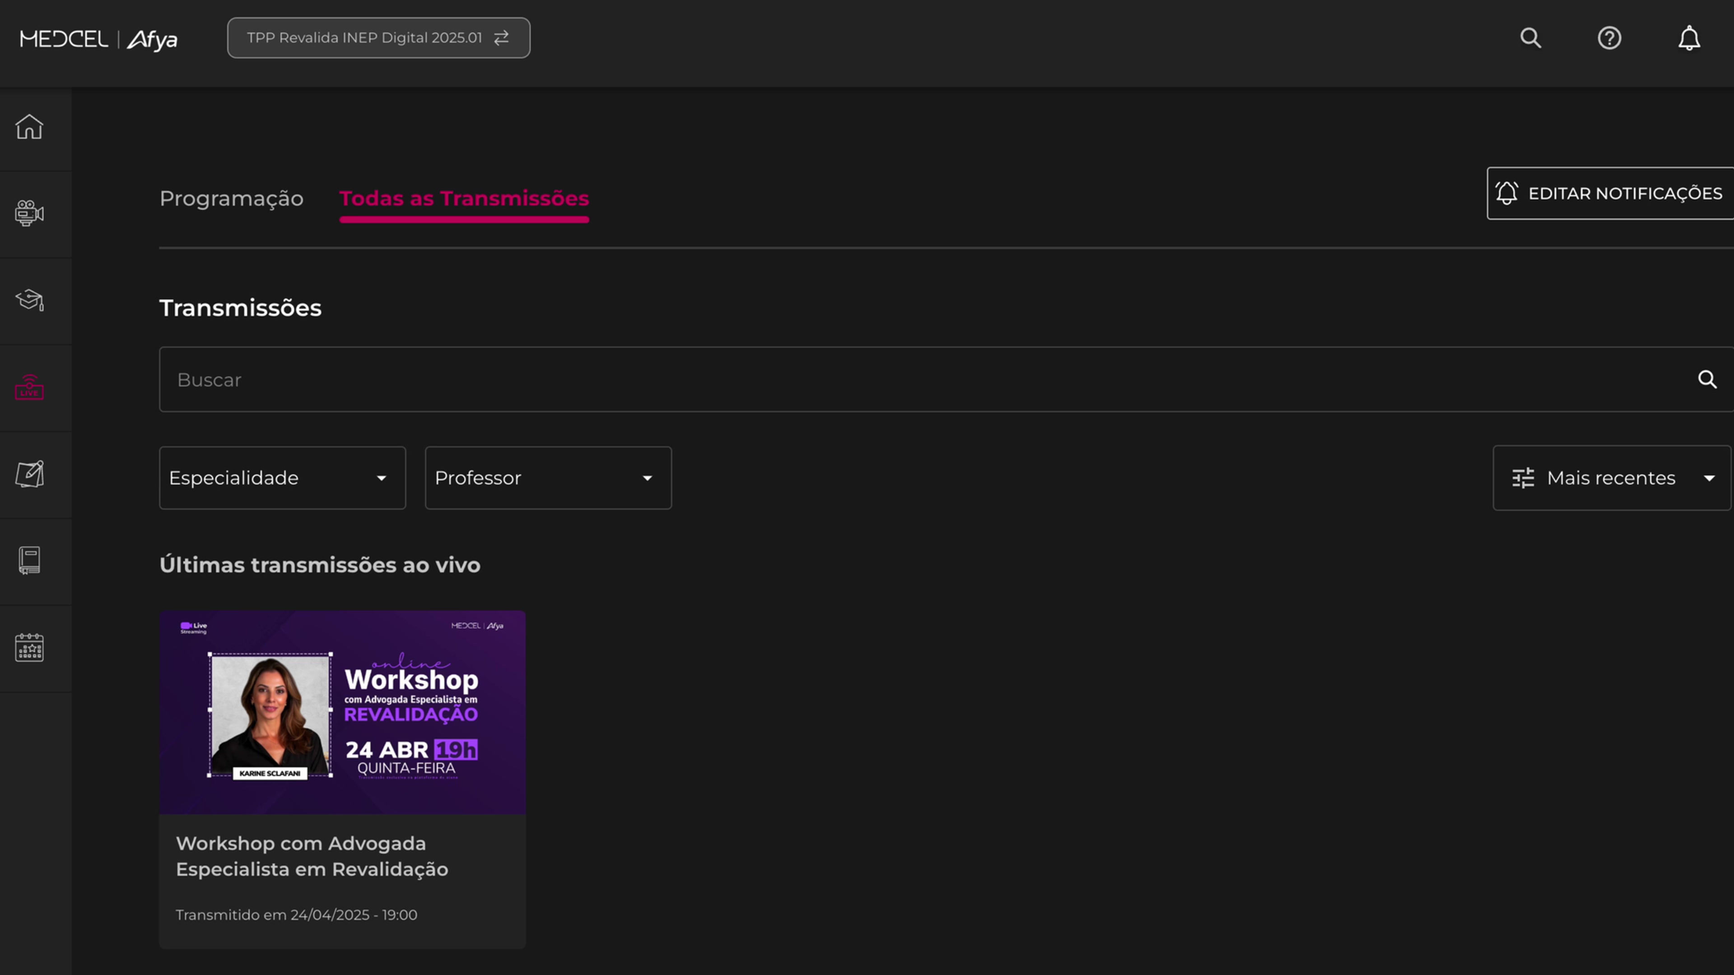Select the Todas as Transmissões tab

coord(464,199)
